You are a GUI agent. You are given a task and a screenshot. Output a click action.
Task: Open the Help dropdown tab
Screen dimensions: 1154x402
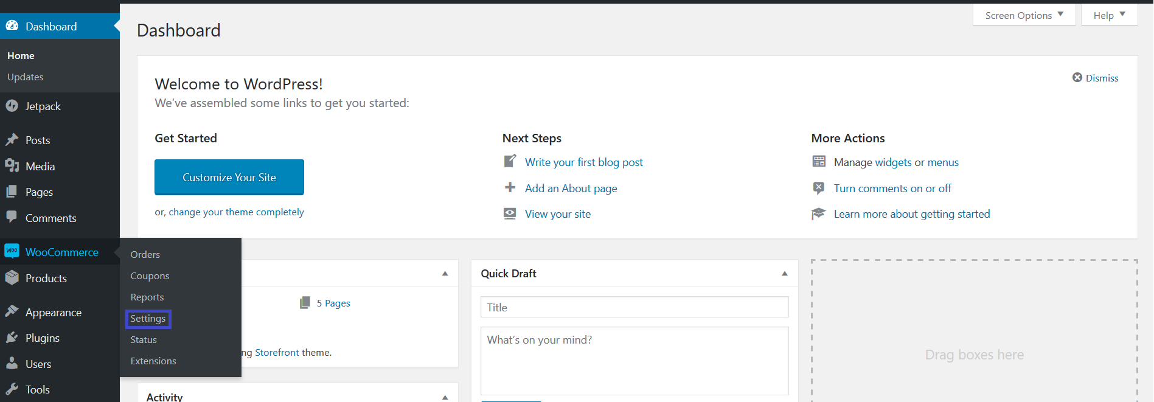(1109, 15)
